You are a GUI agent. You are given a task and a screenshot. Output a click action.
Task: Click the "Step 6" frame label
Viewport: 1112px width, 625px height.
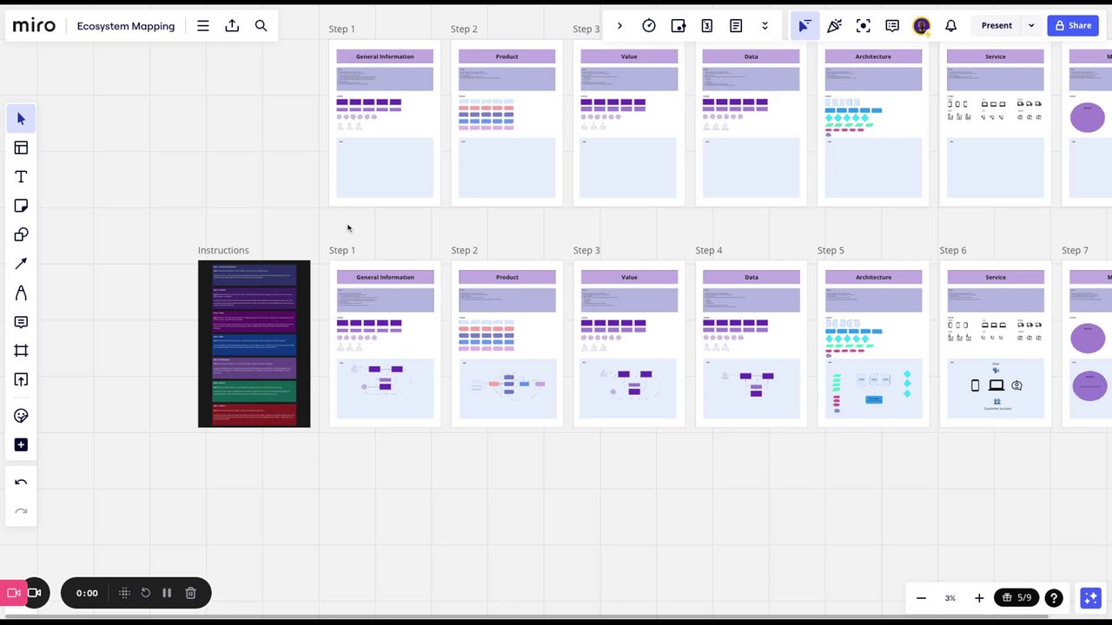[x=953, y=250]
